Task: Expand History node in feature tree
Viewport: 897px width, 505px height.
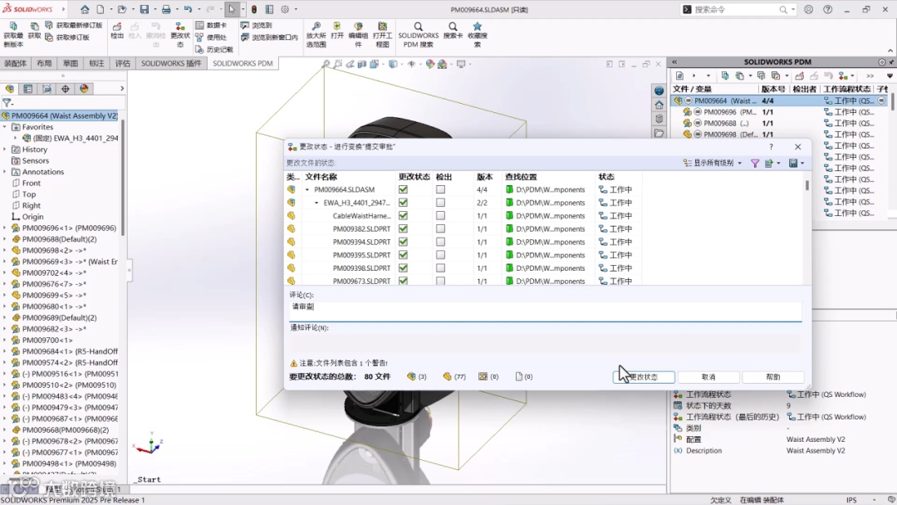Action: pos(5,150)
